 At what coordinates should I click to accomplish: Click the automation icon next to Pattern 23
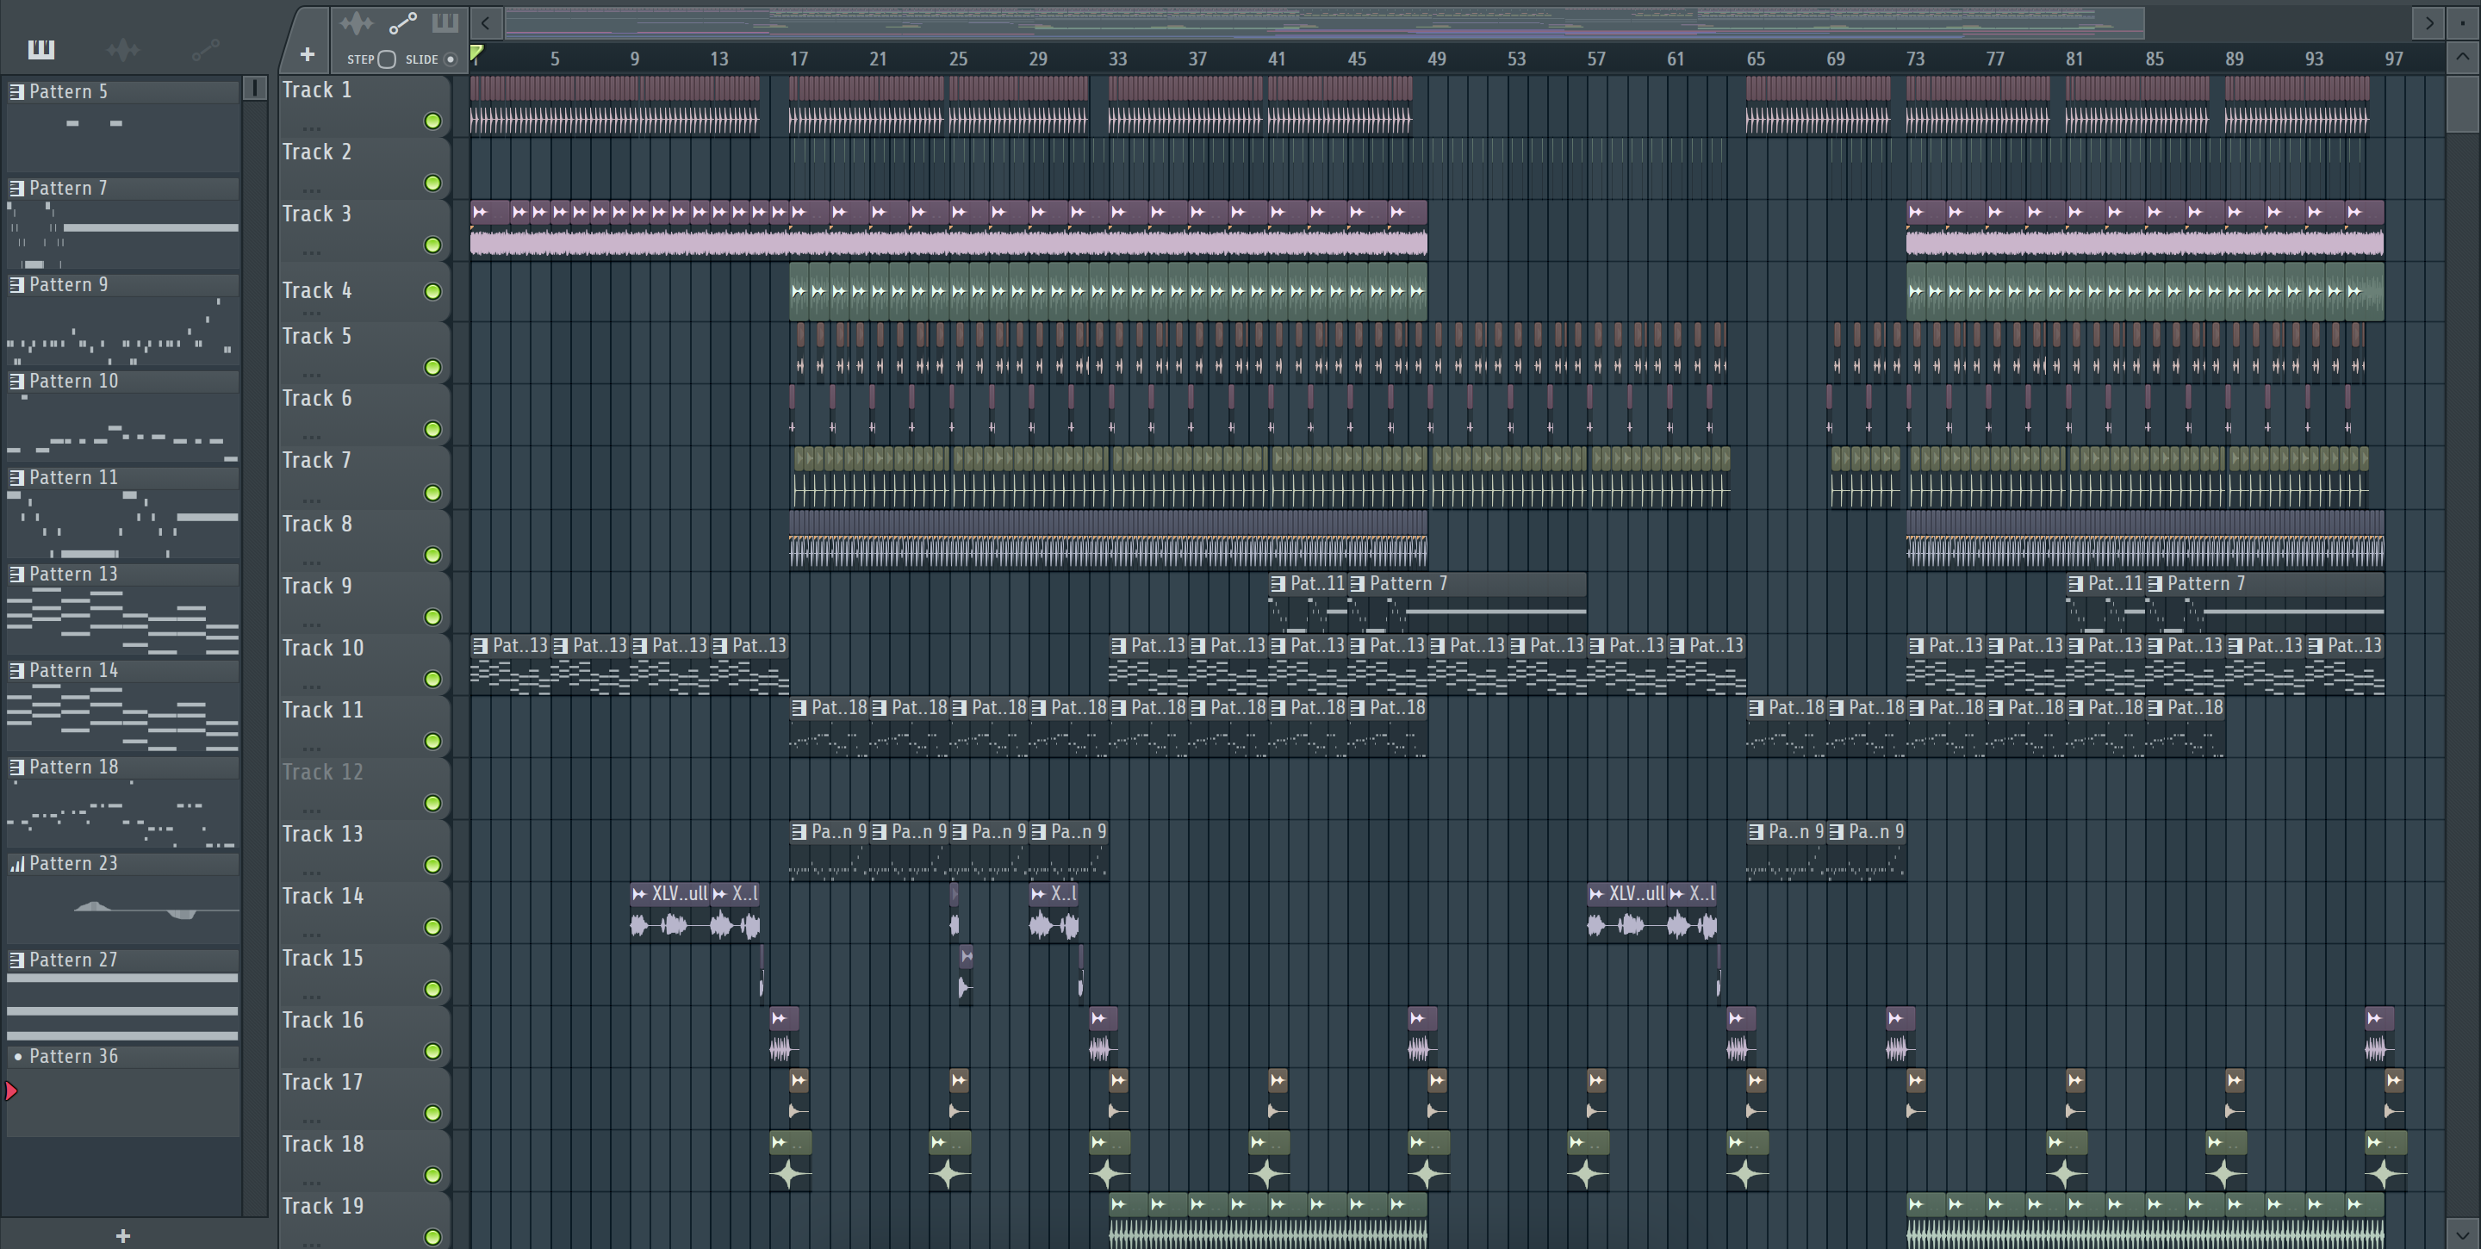[x=16, y=864]
